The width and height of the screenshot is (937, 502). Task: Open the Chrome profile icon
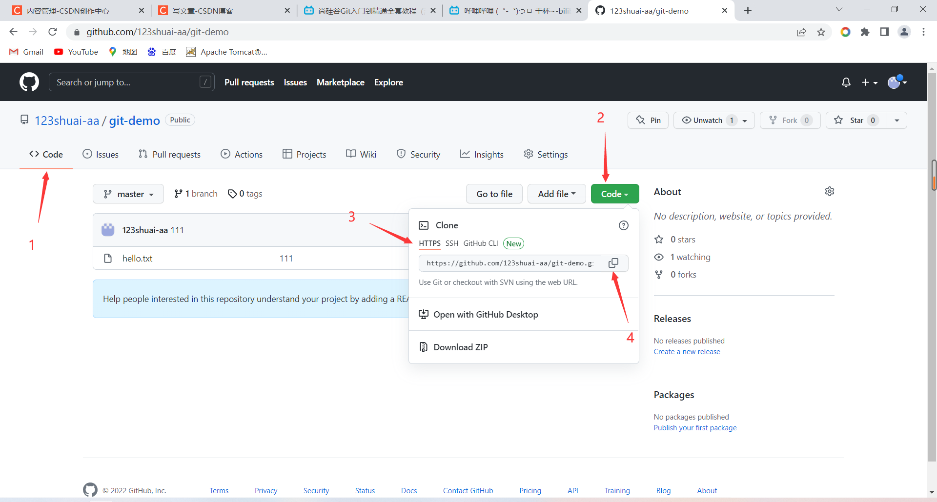coord(904,32)
